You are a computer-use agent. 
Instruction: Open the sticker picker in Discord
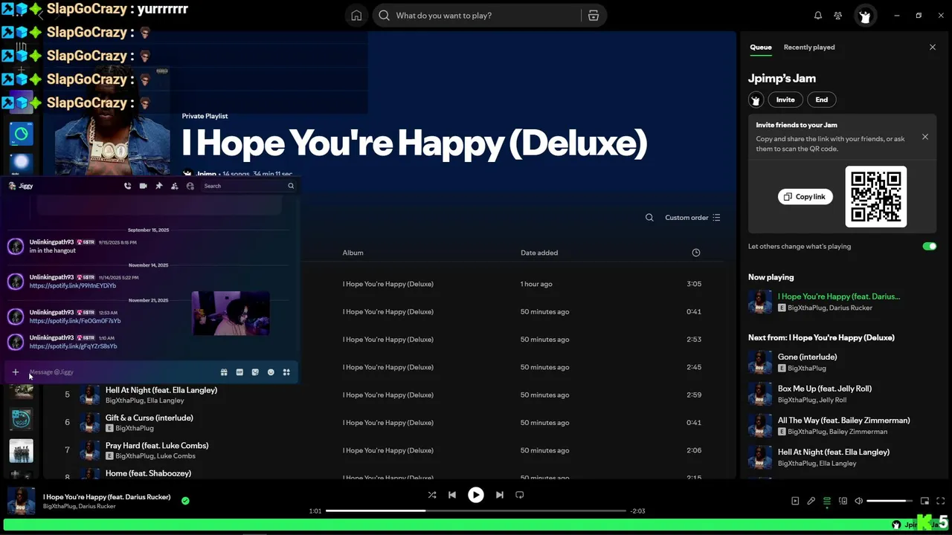pos(255,372)
